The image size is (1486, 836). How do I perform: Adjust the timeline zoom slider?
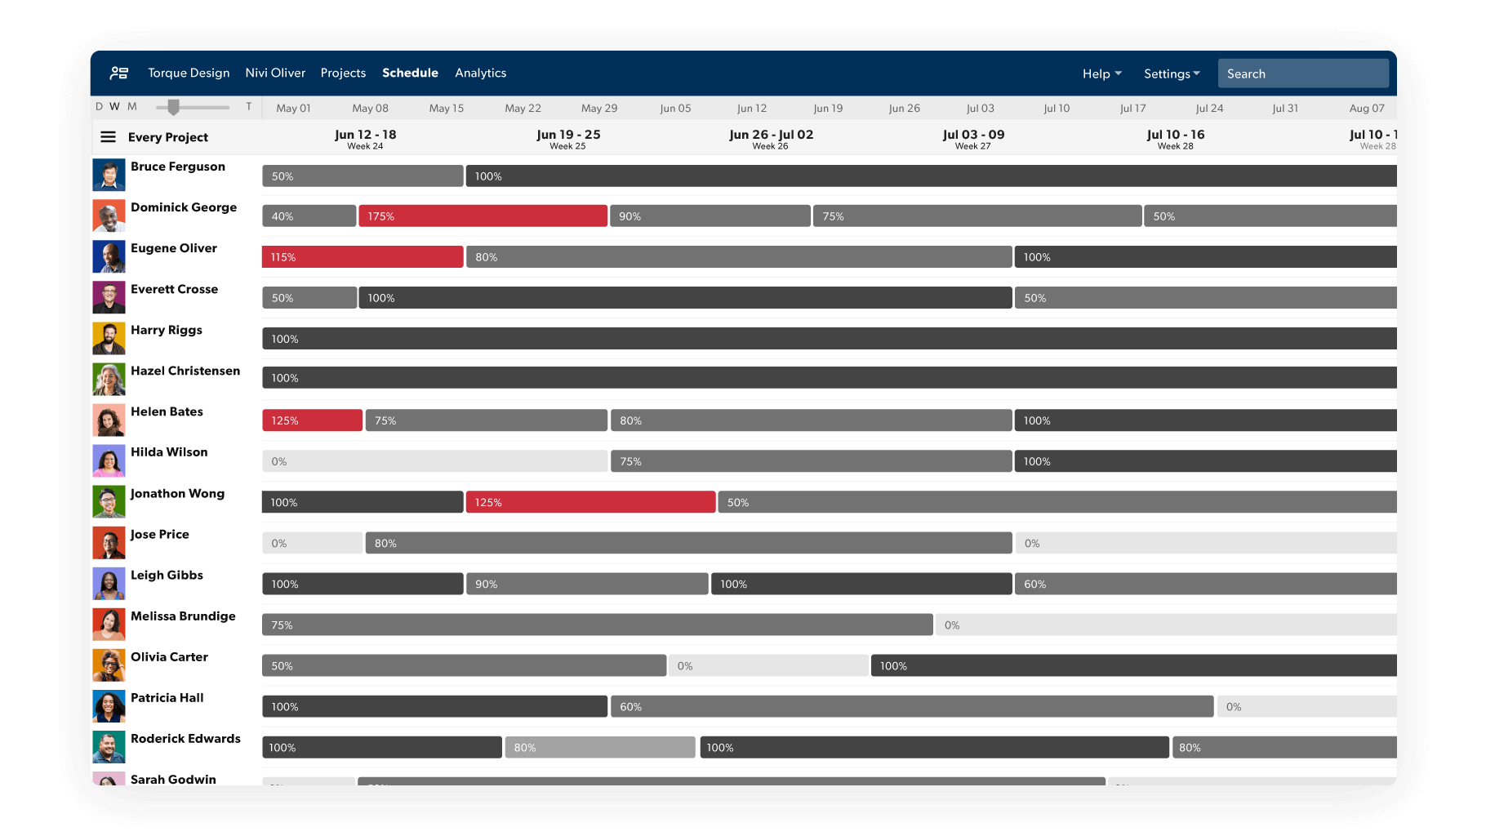pos(175,106)
